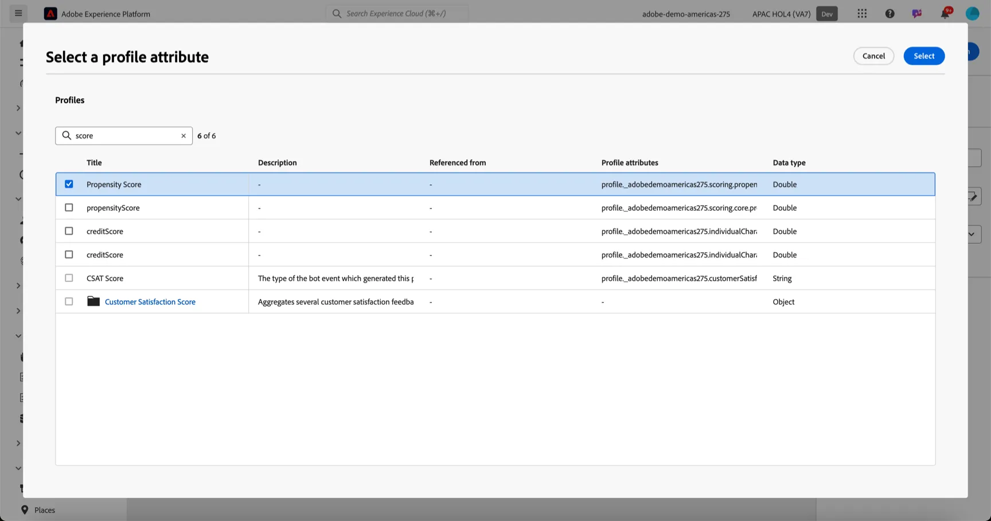The width and height of the screenshot is (991, 521).
Task: Click Places in the left navigation
Action: pyautogui.click(x=45, y=510)
